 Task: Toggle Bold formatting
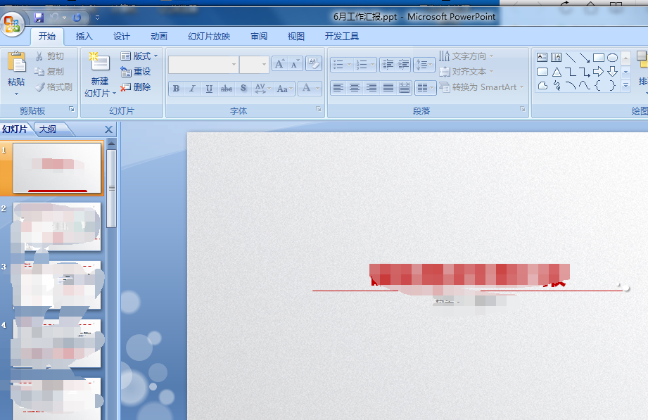click(x=176, y=89)
